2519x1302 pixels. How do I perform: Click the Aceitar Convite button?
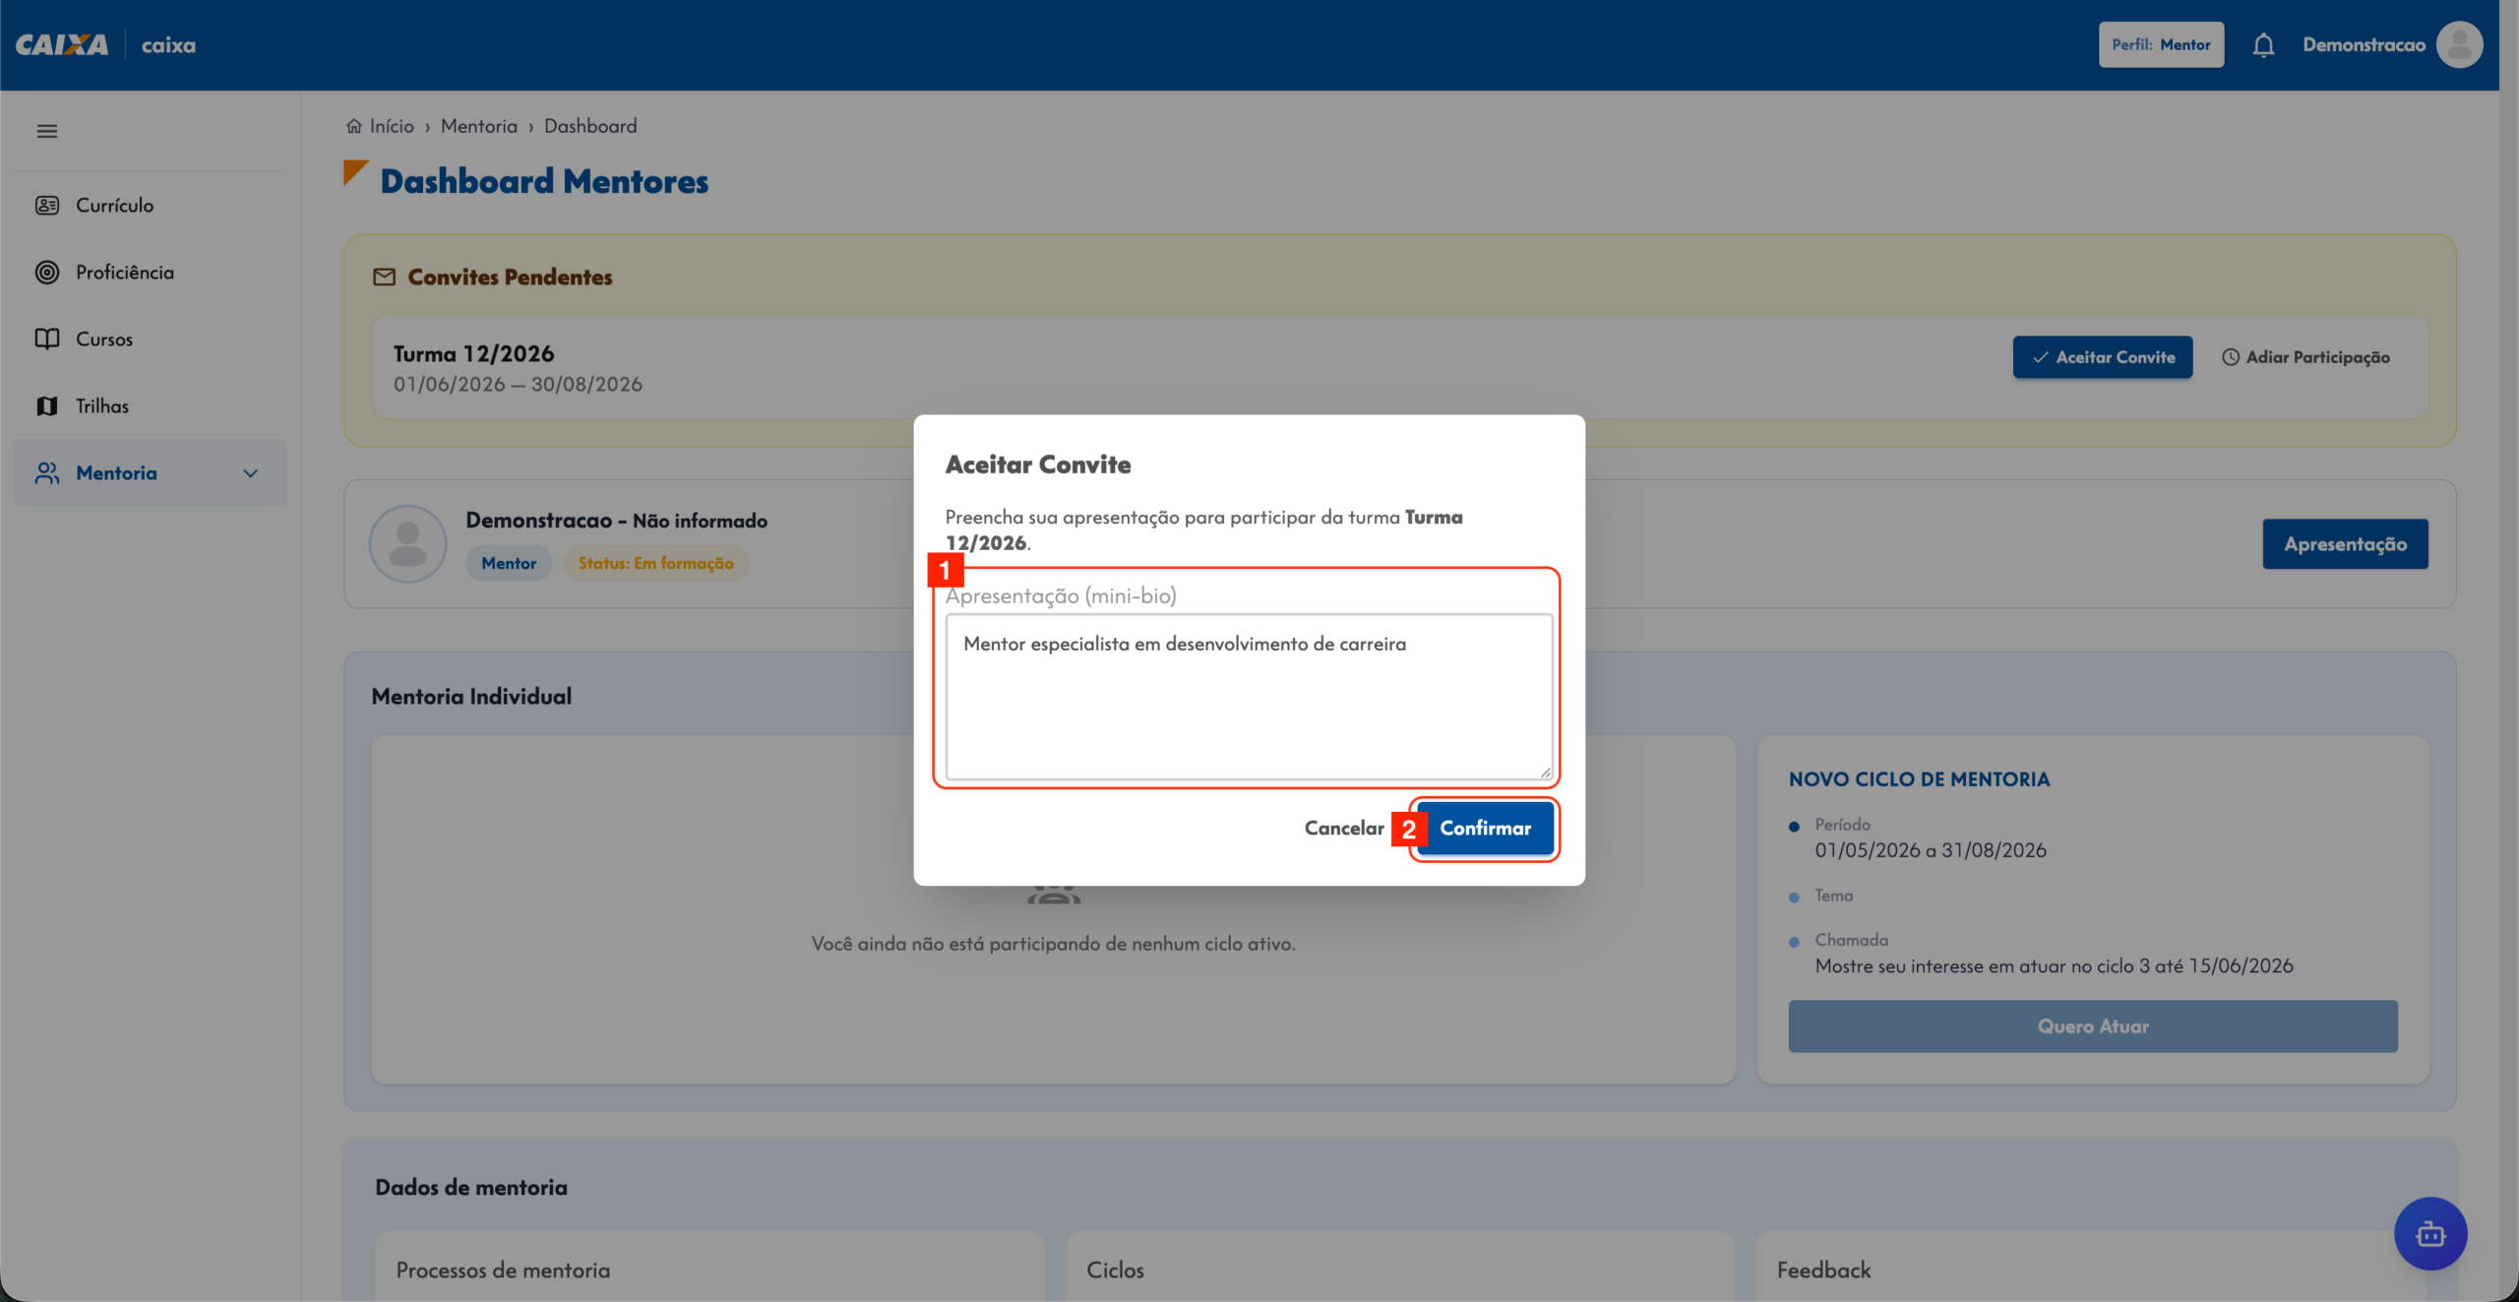pyautogui.click(x=2102, y=357)
